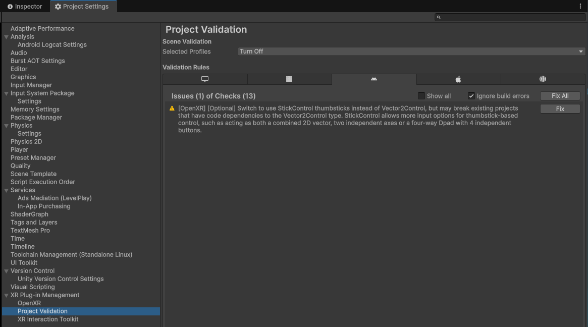Select the WebGL globe platform tab

tap(543, 79)
